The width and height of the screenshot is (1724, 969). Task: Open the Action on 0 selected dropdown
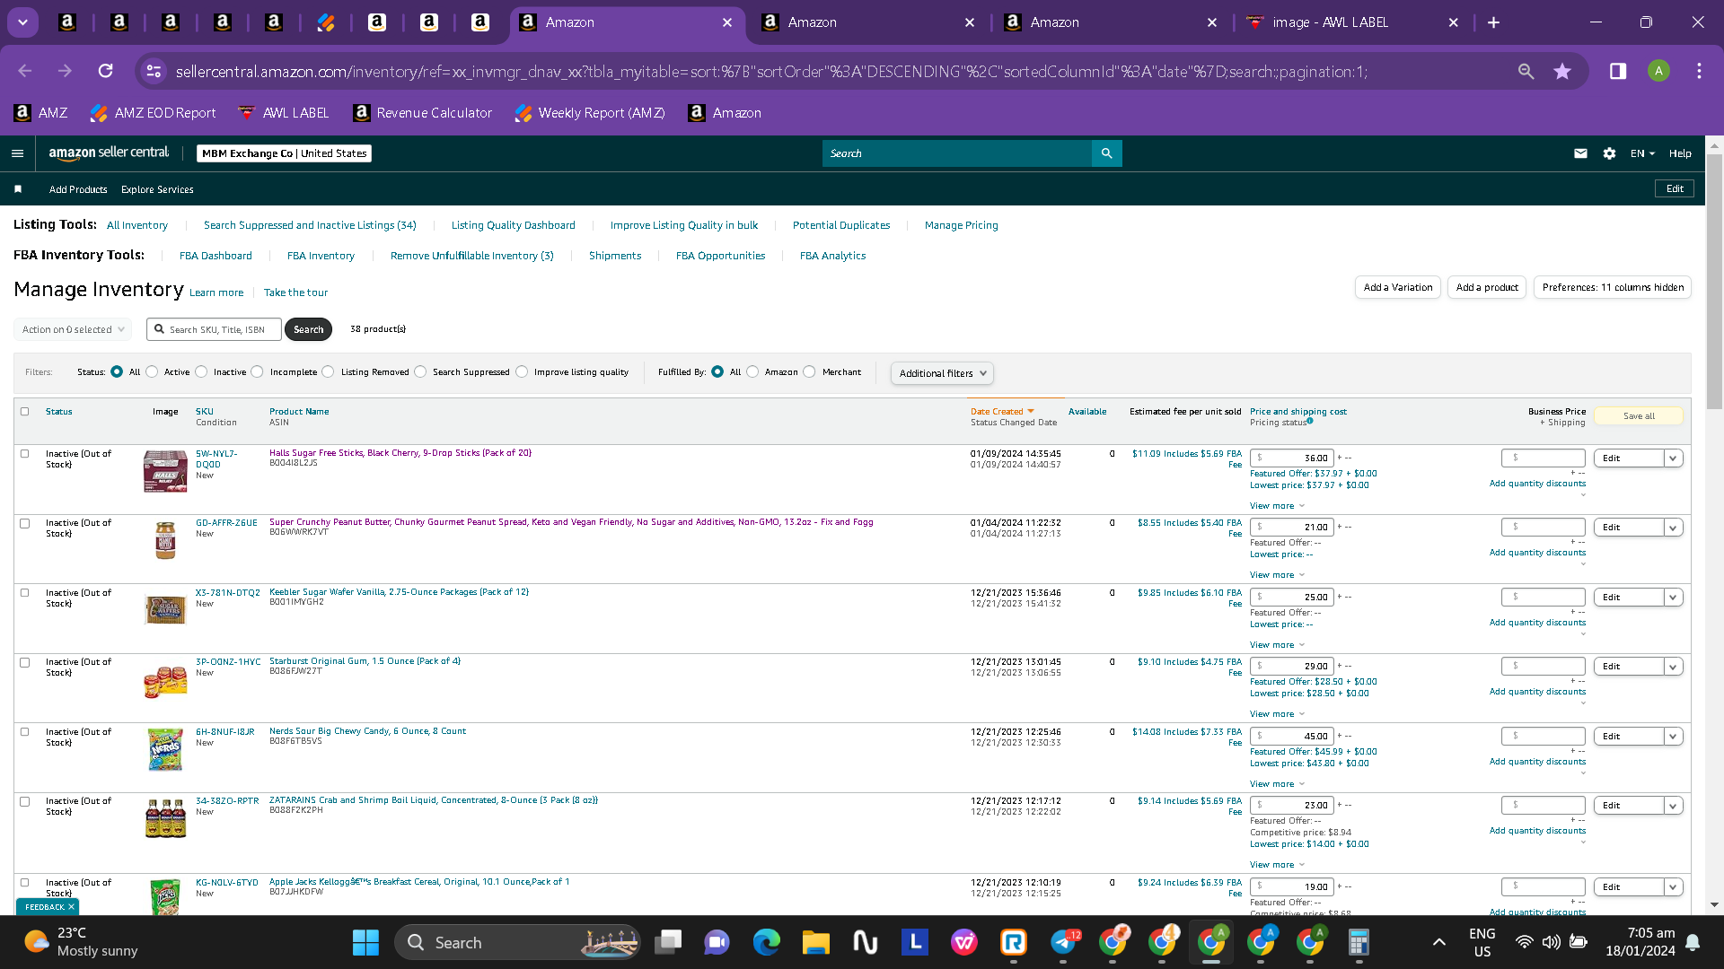tap(73, 329)
